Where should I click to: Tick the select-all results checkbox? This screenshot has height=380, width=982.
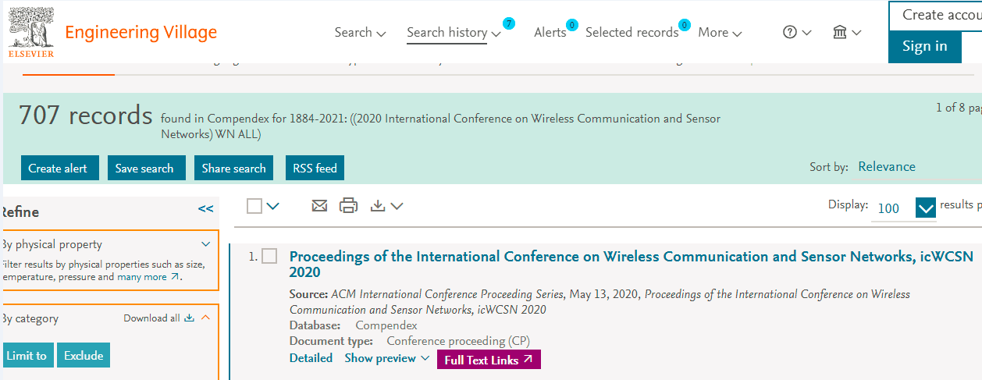coord(254,206)
